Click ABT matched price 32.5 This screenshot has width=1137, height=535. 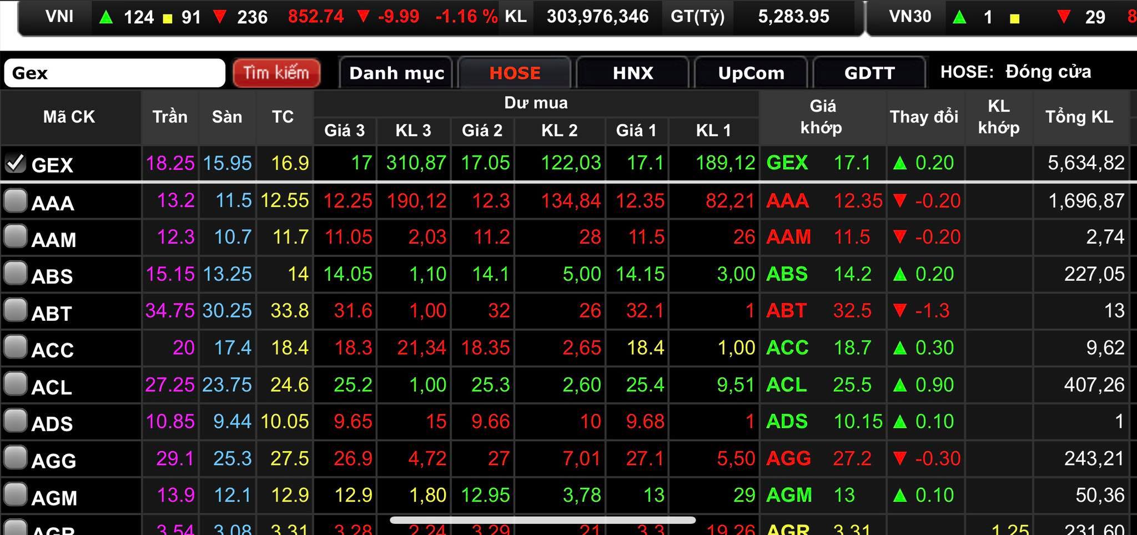click(852, 311)
